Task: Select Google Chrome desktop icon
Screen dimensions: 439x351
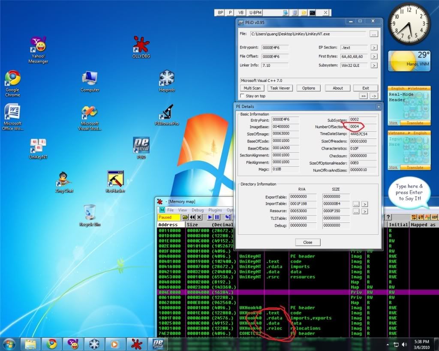Action: click(12, 84)
